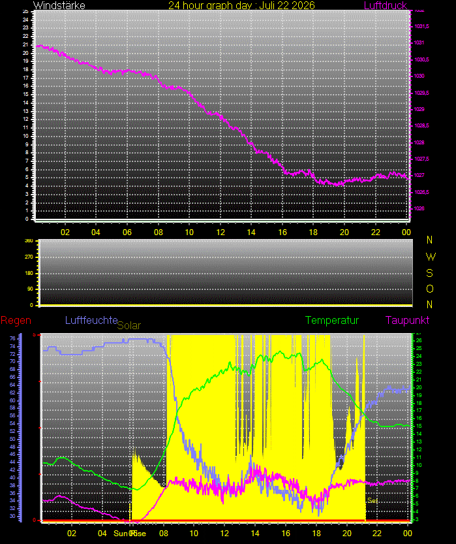This screenshot has height=544, width=456.
Task: Click the Windstärke axis title
Action: click(59, 5)
